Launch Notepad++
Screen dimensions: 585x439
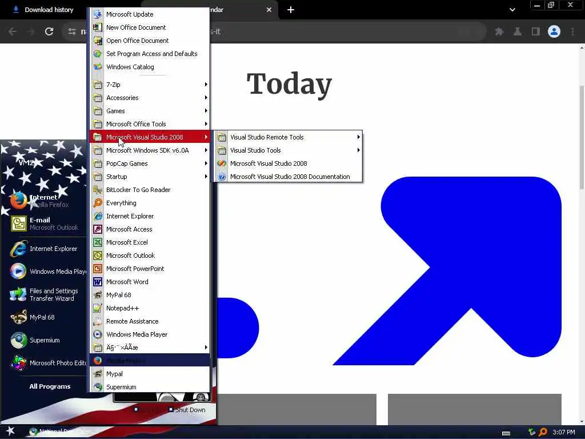coord(150,308)
